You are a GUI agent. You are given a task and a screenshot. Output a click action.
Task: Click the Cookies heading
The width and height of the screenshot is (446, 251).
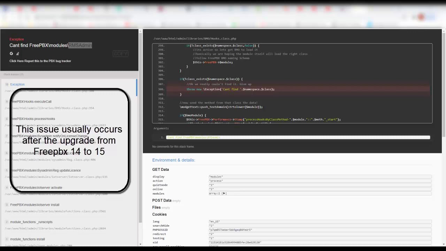click(x=159, y=214)
